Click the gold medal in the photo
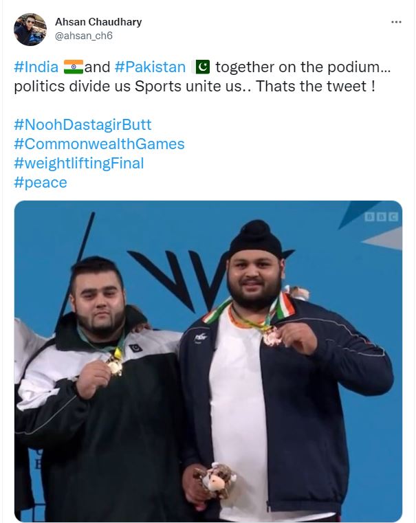This screenshot has width=416, height=523. pyautogui.click(x=115, y=366)
